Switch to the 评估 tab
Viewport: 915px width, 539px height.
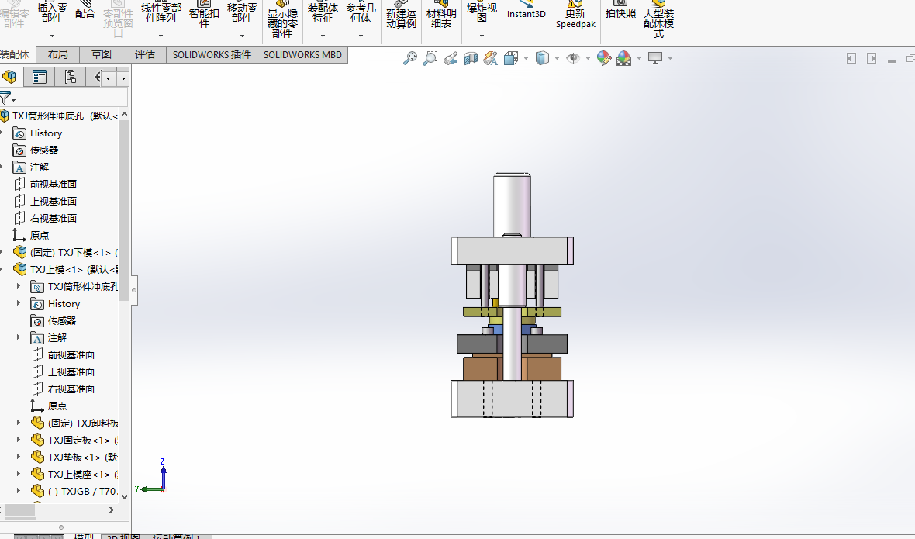(x=145, y=54)
